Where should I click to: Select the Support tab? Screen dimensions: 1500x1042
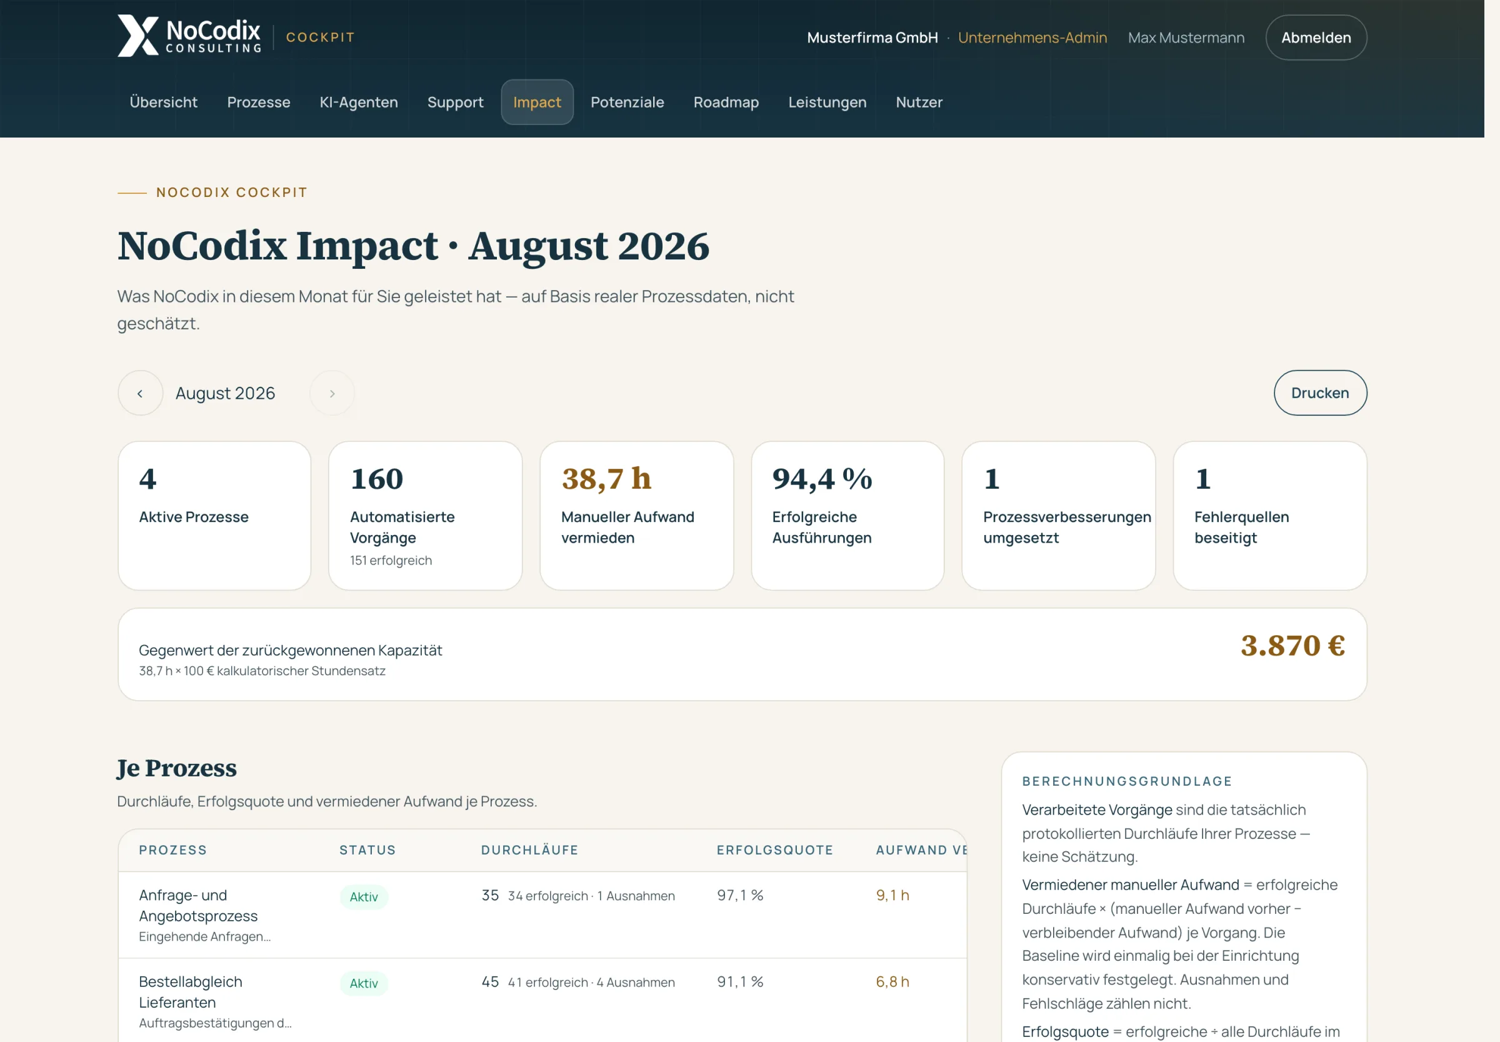[x=455, y=103]
